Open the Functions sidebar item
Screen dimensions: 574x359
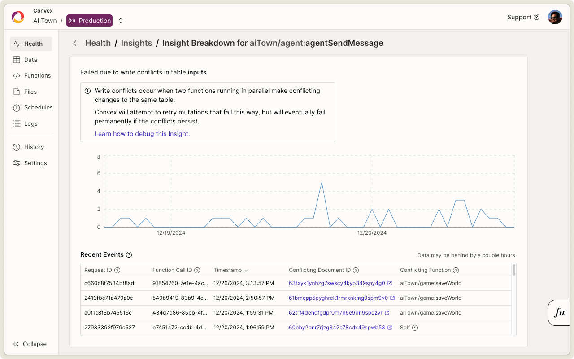coord(31,76)
